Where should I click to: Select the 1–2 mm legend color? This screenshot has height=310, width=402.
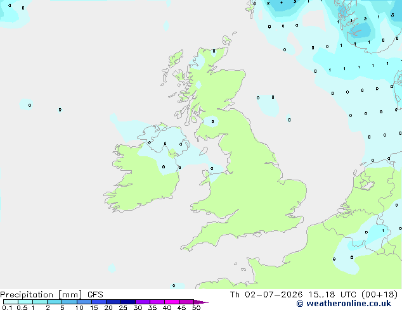(x=40, y=302)
